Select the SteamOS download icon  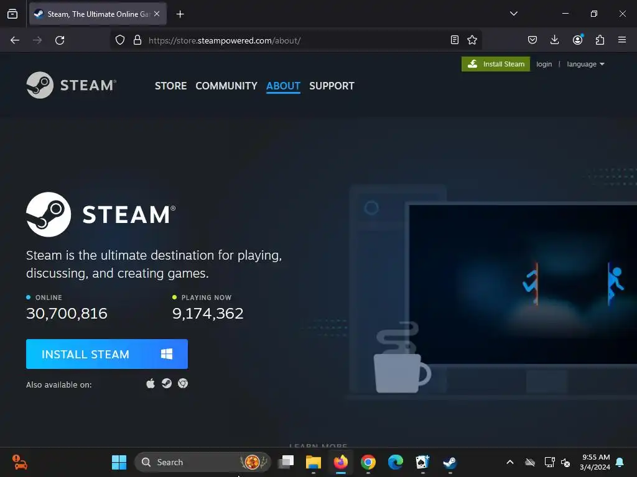click(x=167, y=383)
